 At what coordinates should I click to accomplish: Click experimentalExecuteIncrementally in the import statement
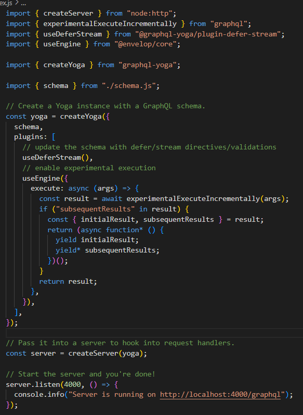(110, 24)
